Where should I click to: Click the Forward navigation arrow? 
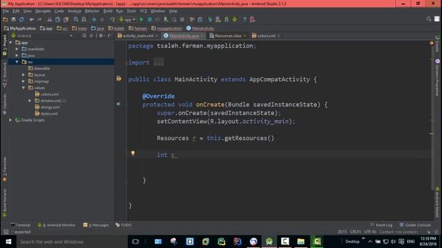[x=102, y=19]
